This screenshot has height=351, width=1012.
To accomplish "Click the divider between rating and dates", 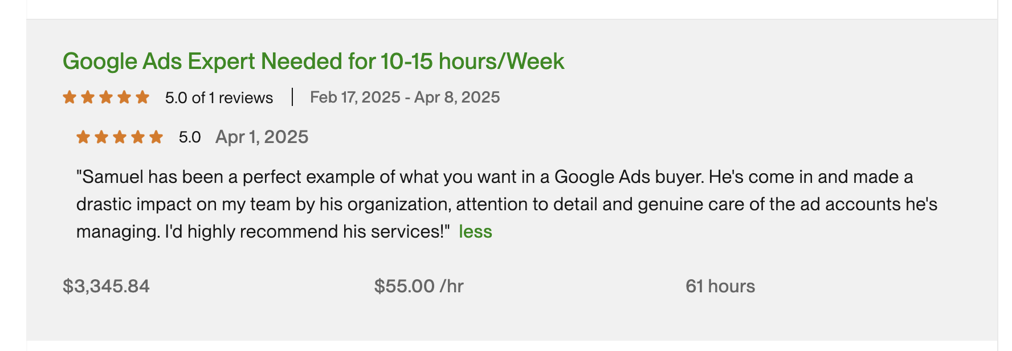I will point(292,97).
